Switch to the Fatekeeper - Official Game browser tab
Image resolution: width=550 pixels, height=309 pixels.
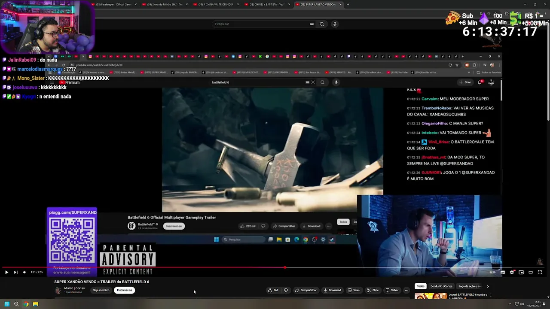pos(114,4)
